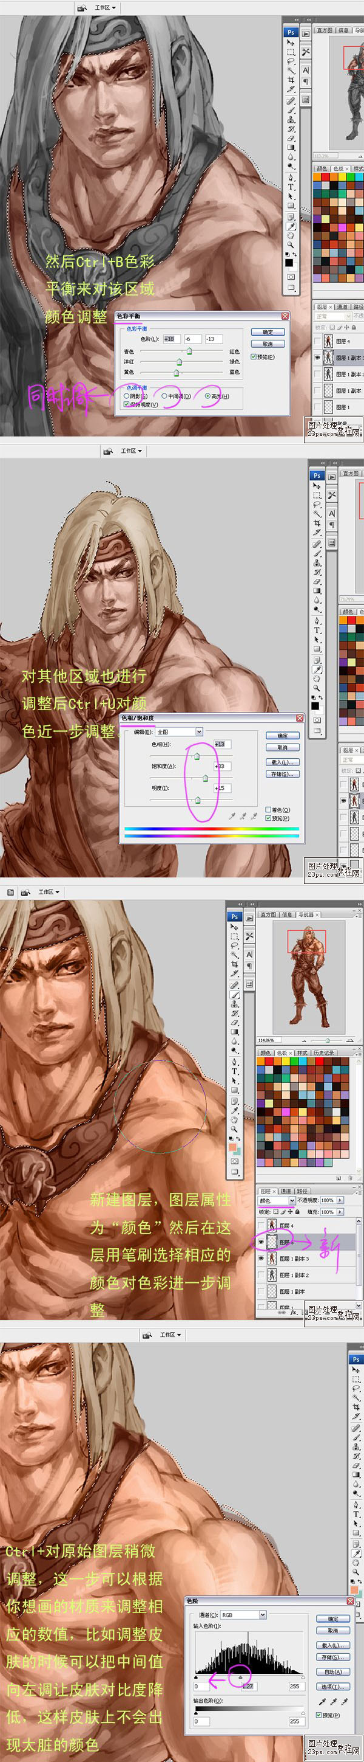Open the 不透明度 100% slider arrow

tap(341, 1200)
